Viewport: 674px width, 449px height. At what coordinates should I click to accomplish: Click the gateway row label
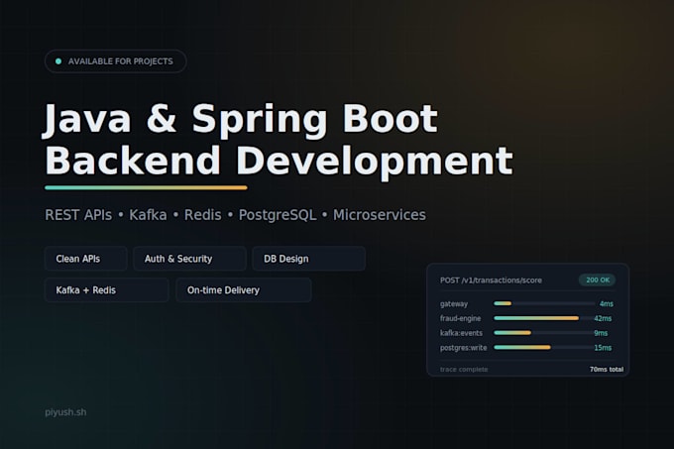point(454,303)
